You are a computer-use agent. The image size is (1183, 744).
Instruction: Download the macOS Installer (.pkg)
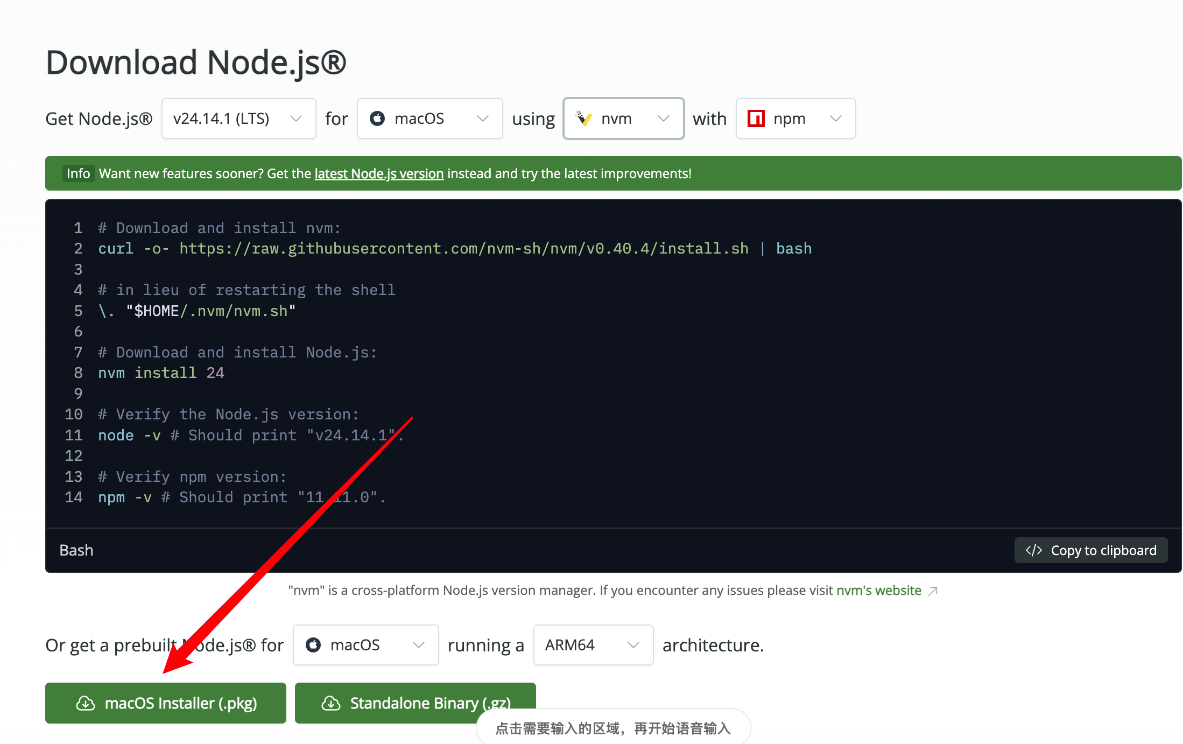point(166,703)
